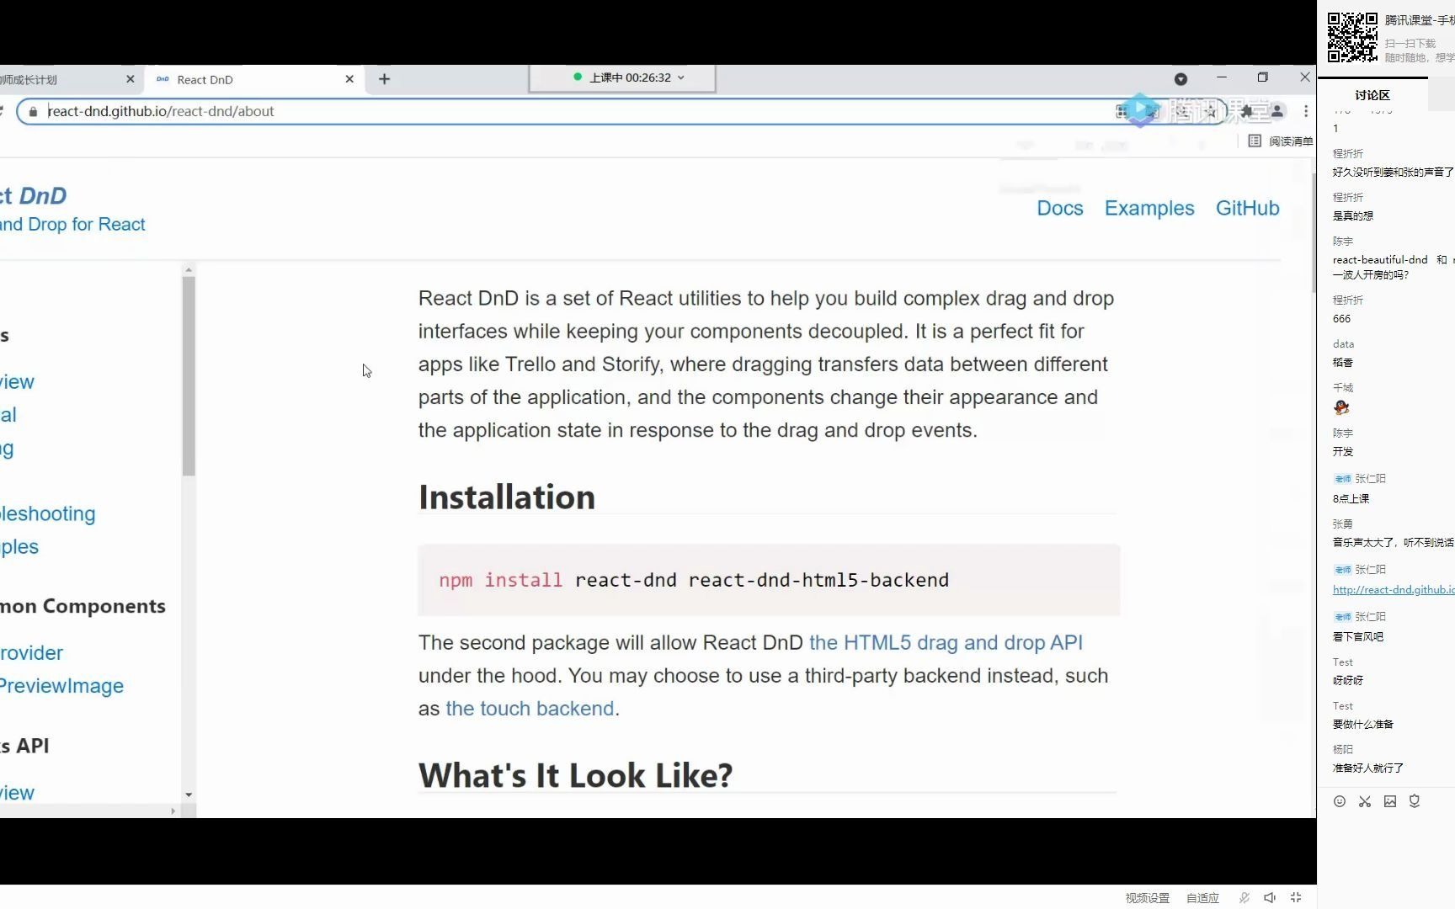Open the DndProvider sidebar link
Viewport: 1455px width, 909px height.
point(32,653)
